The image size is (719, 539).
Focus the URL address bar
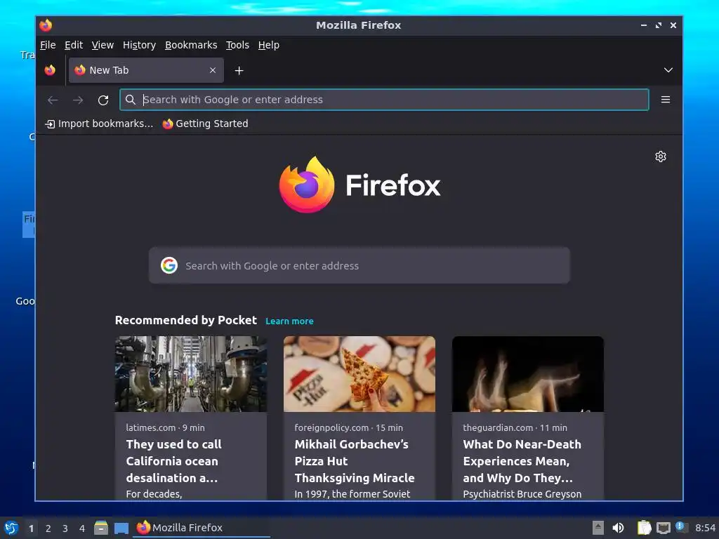click(384, 100)
